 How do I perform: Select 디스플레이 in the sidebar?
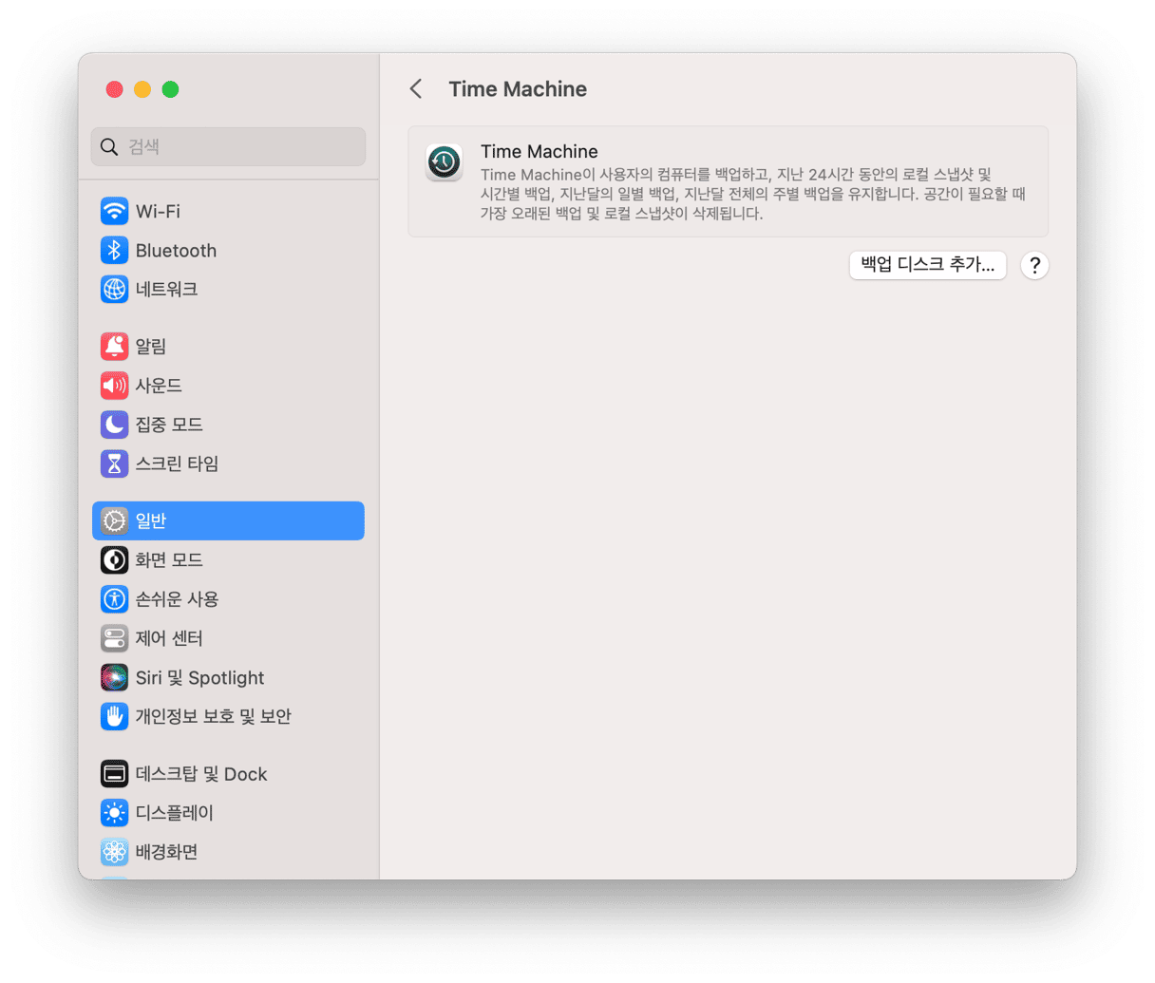tap(174, 813)
